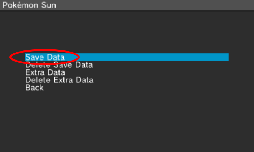Open the Extra Data option
This screenshot has height=152, width=254.
[x=45, y=73]
